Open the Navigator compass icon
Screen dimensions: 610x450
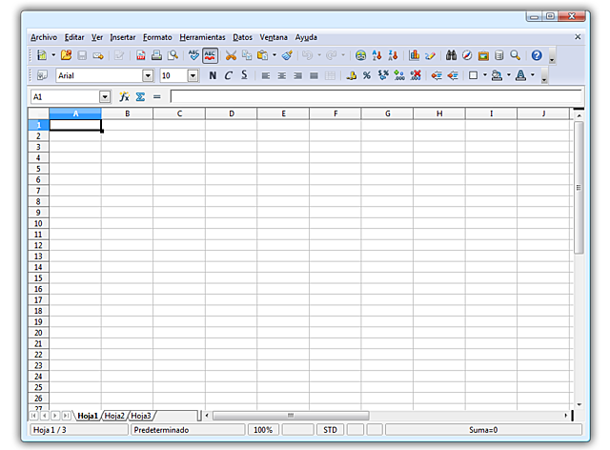pos(467,55)
